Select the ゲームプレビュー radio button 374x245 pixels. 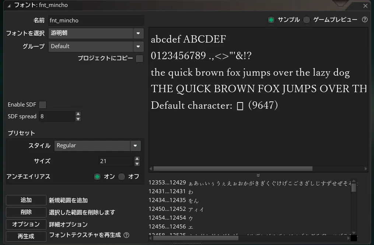click(307, 20)
